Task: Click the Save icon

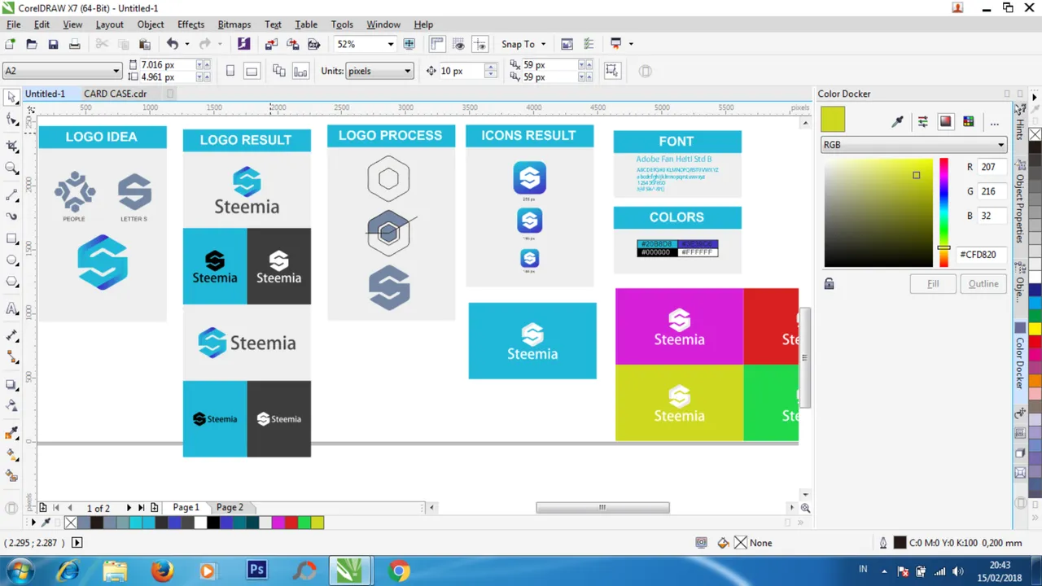Action: tap(53, 44)
